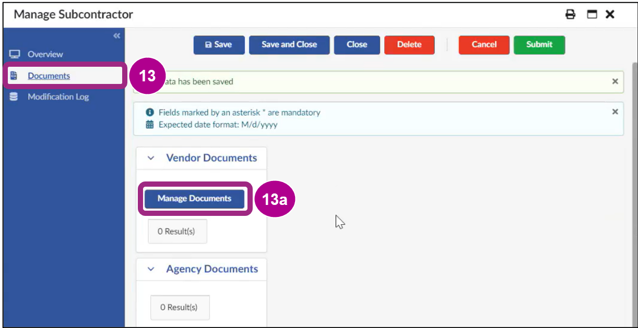638x328 pixels.
Task: Collapse the sidebar with double-chevron icon
Action: pyautogui.click(x=116, y=35)
